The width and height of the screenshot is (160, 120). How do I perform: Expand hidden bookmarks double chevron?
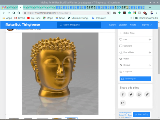[x=131, y=18]
